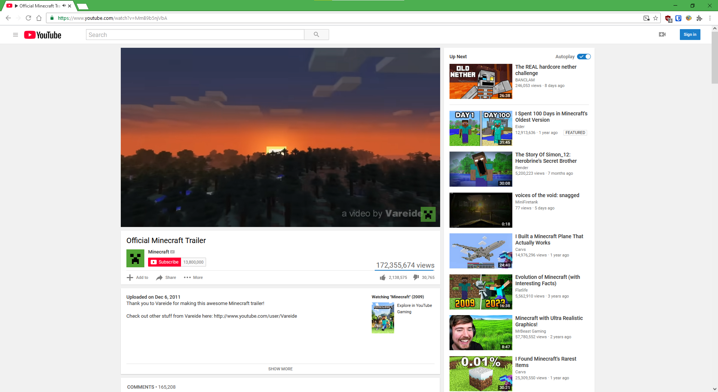718x392 pixels.
Task: Click the secure padlock icon in address bar
Action: pyautogui.click(x=52, y=18)
